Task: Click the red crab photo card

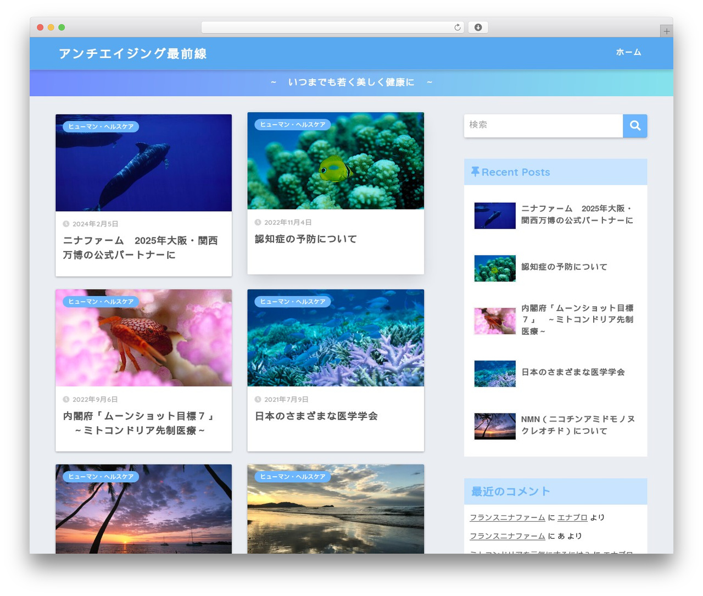Action: 143,338
